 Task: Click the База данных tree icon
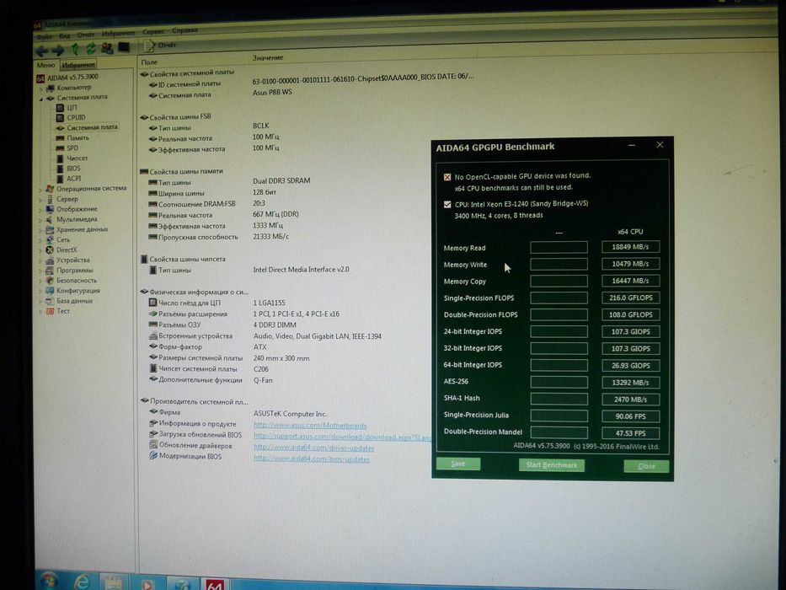50,301
